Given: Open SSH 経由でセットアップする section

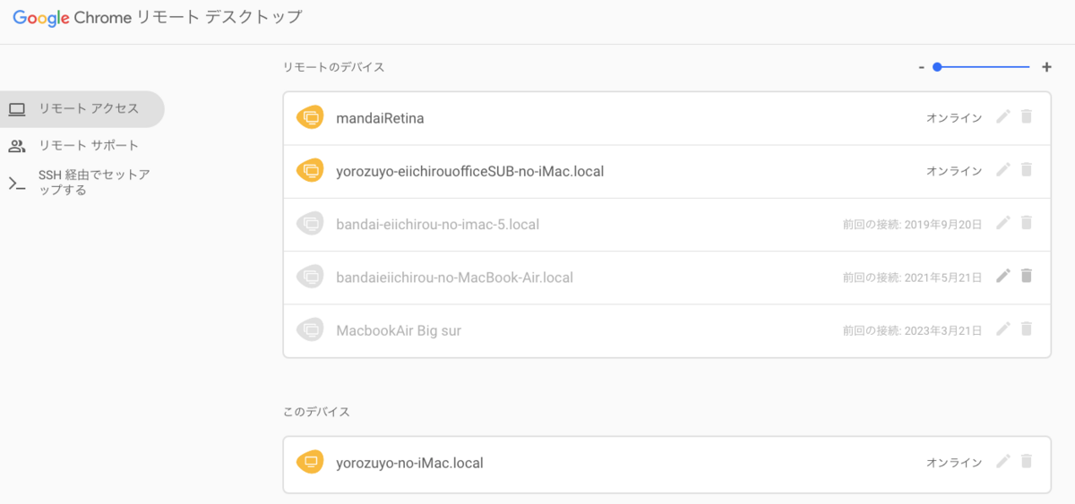Looking at the screenshot, I should [82, 183].
